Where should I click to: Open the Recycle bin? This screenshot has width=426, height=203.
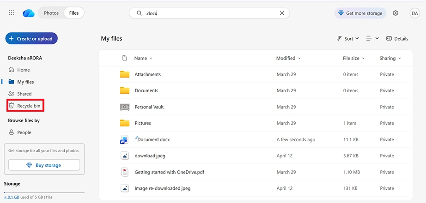click(x=25, y=106)
